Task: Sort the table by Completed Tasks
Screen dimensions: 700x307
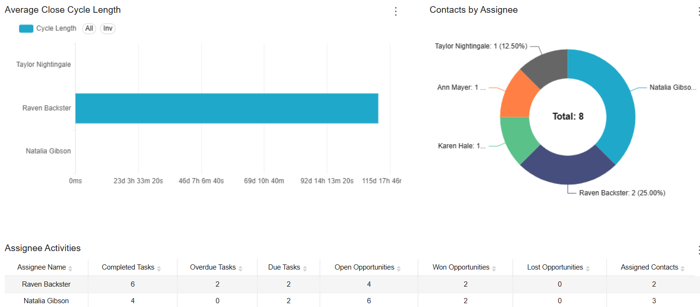Action: tap(158, 267)
